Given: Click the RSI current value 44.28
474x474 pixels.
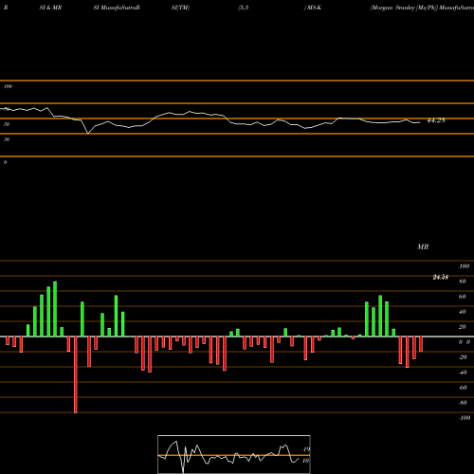Looking at the screenshot, I should (x=436, y=120).
